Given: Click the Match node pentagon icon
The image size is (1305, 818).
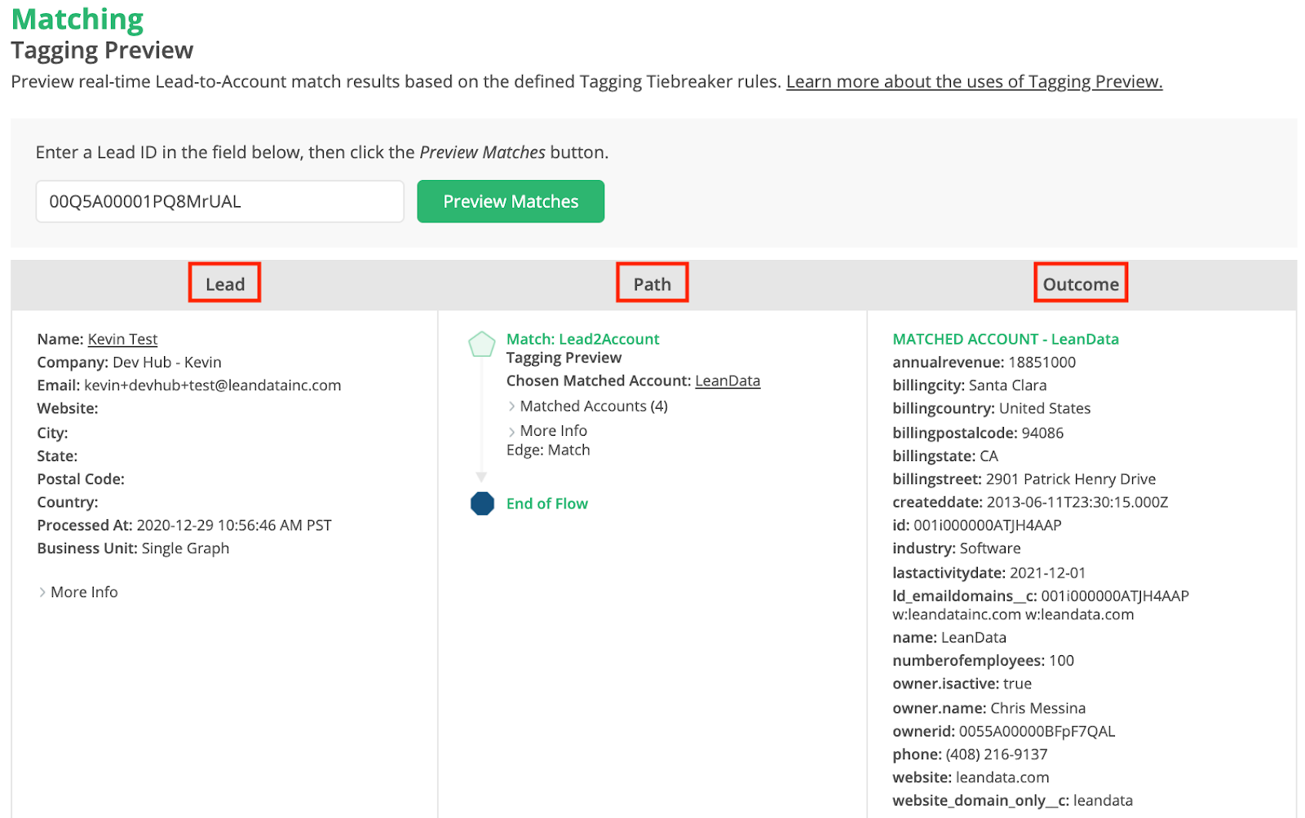Looking at the screenshot, I should 481,344.
